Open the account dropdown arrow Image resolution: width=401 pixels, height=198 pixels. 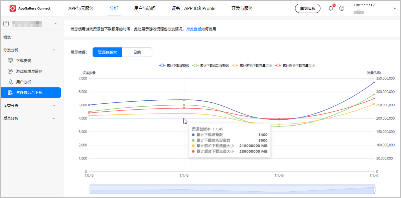point(394,8)
